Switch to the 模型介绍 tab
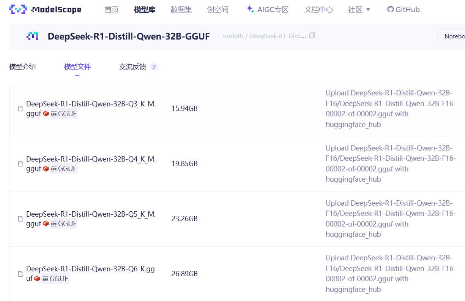 point(22,67)
